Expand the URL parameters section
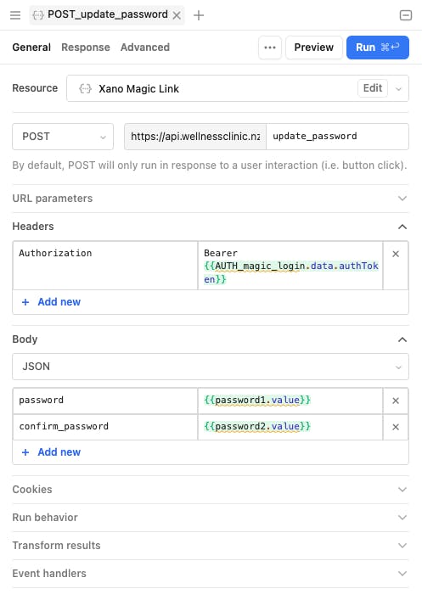 [x=211, y=199]
